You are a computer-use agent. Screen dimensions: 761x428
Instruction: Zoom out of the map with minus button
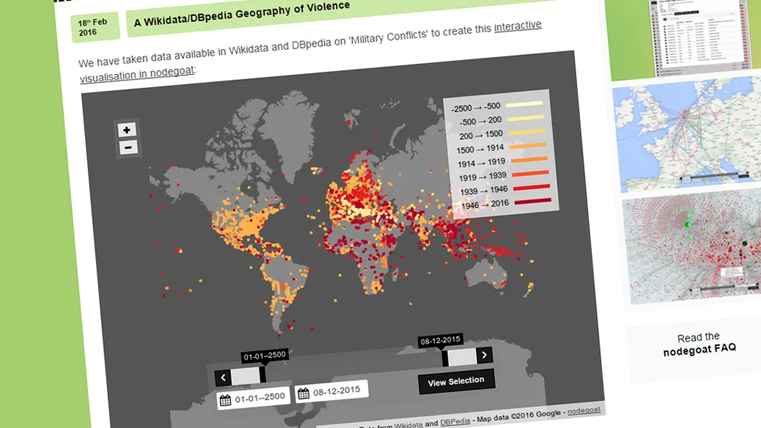(128, 147)
